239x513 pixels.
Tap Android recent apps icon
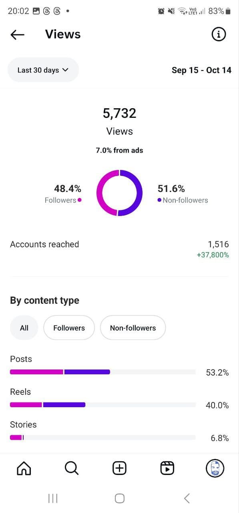[53, 498]
